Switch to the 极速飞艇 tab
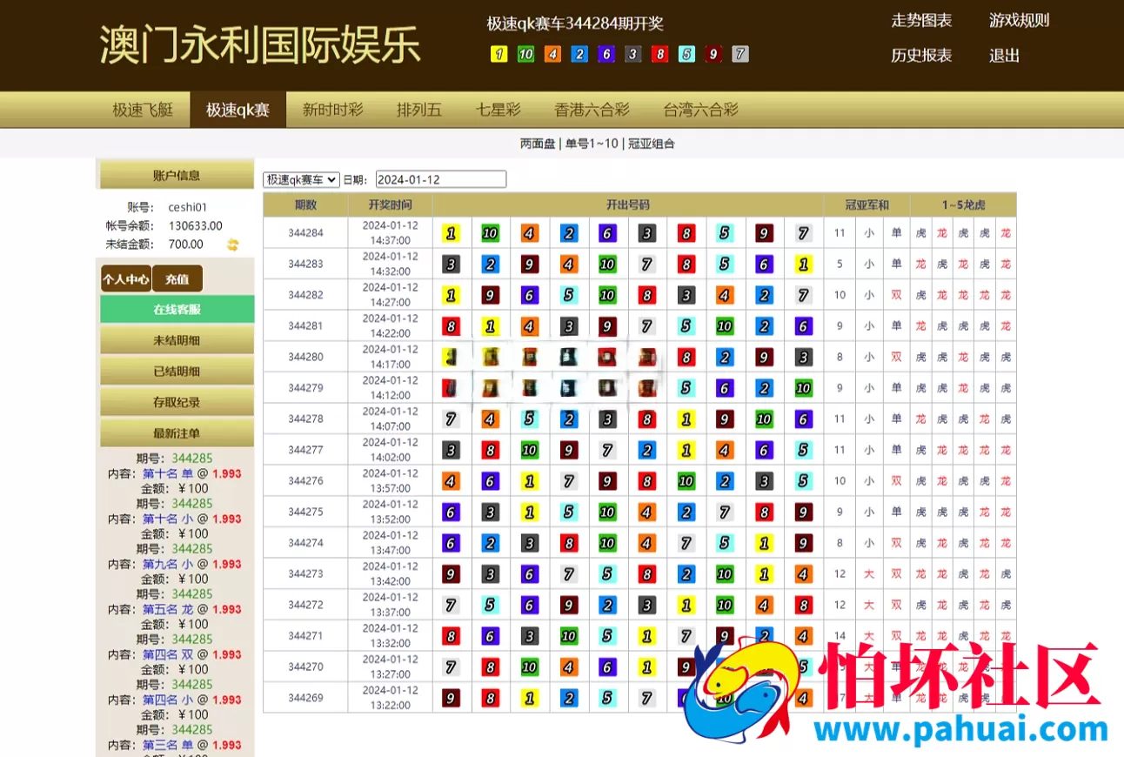This screenshot has width=1124, height=757. [x=143, y=110]
